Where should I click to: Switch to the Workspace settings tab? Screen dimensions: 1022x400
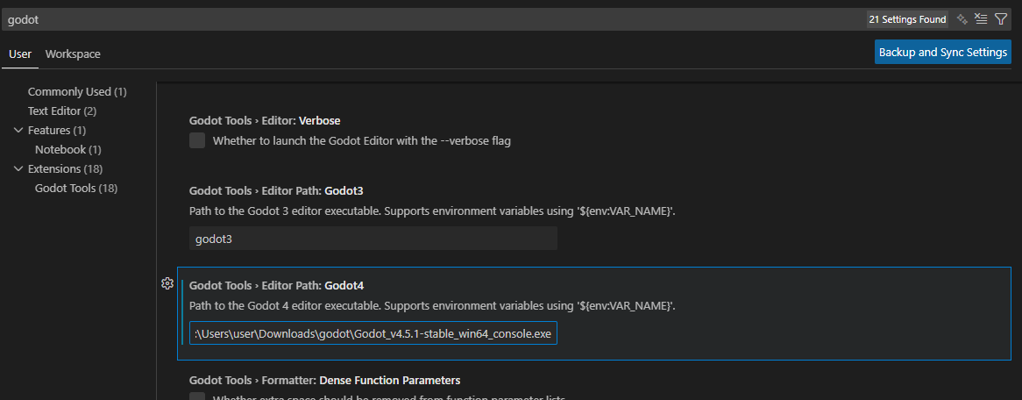(73, 54)
